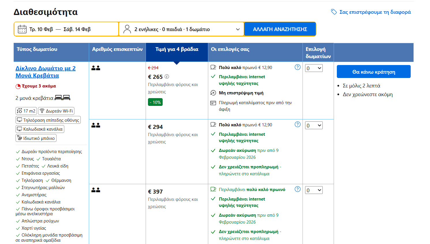Open room quantity dropdown for € 294 rate
The width and height of the screenshot is (430, 244).
coord(314,125)
